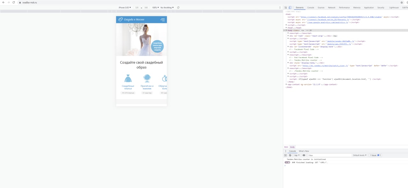Click the rotate device icon
Image resolution: width=408 pixels, height=188 pixels.
point(178,7)
